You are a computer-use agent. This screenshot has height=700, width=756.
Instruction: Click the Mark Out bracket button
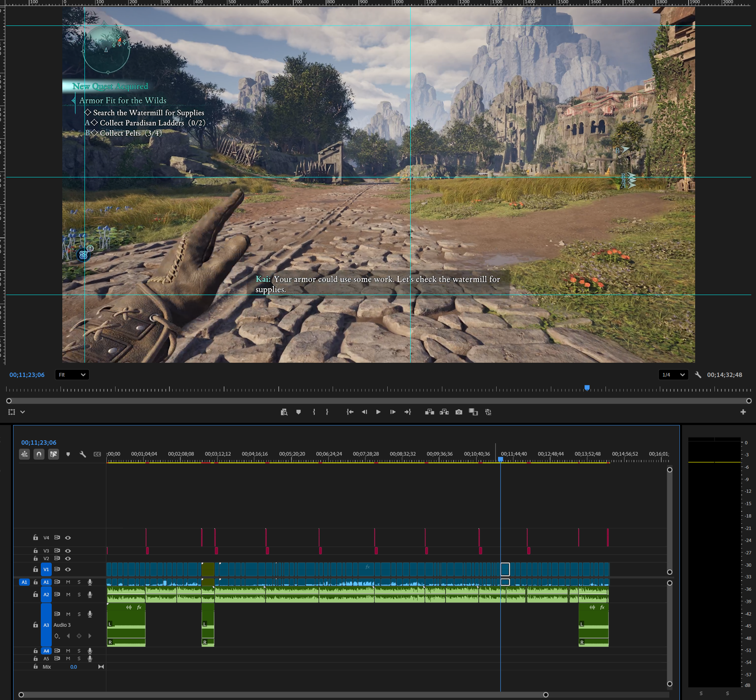point(327,412)
